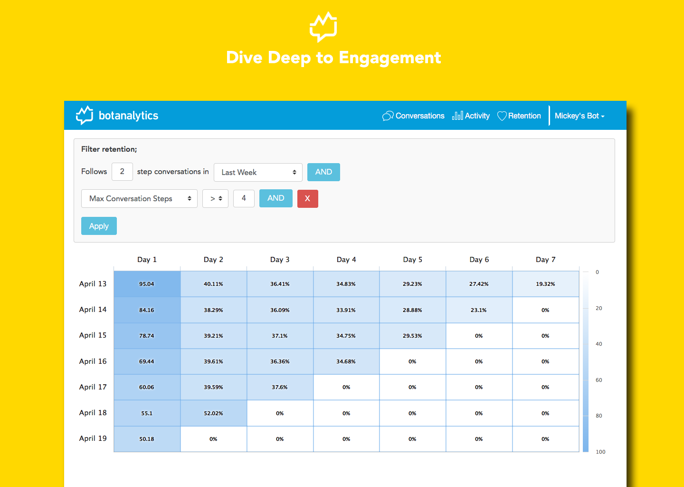Image resolution: width=684 pixels, height=487 pixels.
Task: Click the cell showing 33.91%
Action: 346,310
